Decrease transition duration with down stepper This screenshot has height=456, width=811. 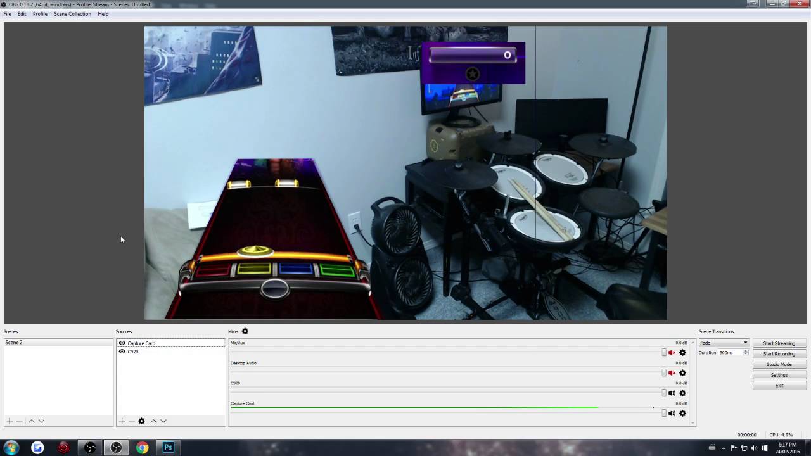click(x=746, y=354)
